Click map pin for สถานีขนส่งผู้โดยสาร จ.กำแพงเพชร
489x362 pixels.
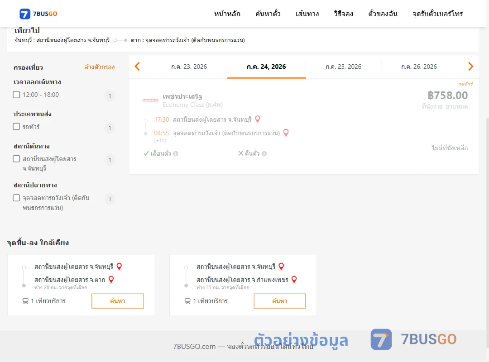294,279
